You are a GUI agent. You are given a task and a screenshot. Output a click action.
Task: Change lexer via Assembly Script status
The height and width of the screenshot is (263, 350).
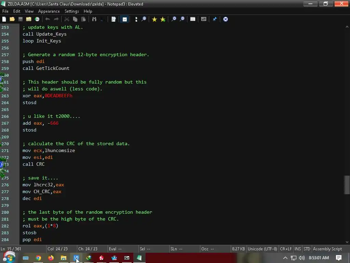(x=327, y=249)
